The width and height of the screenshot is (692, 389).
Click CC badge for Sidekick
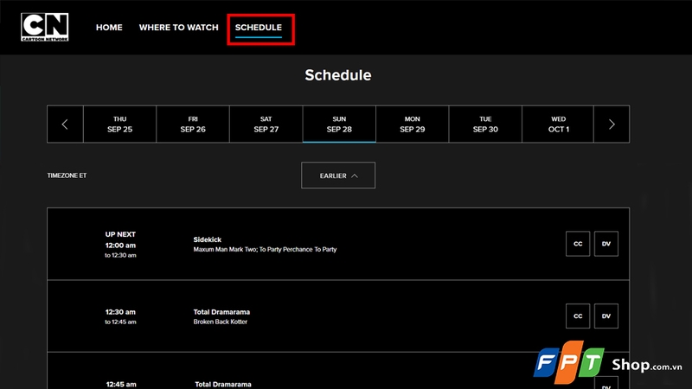click(x=578, y=244)
